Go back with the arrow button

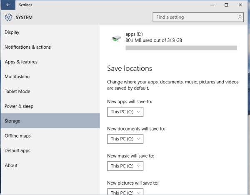point(8,5)
